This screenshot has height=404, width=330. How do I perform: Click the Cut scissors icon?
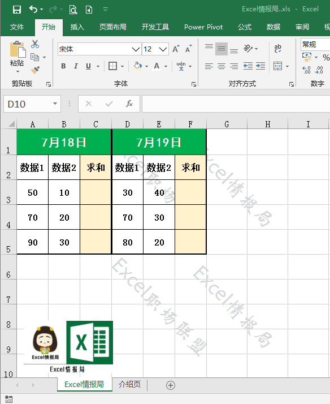pos(35,44)
